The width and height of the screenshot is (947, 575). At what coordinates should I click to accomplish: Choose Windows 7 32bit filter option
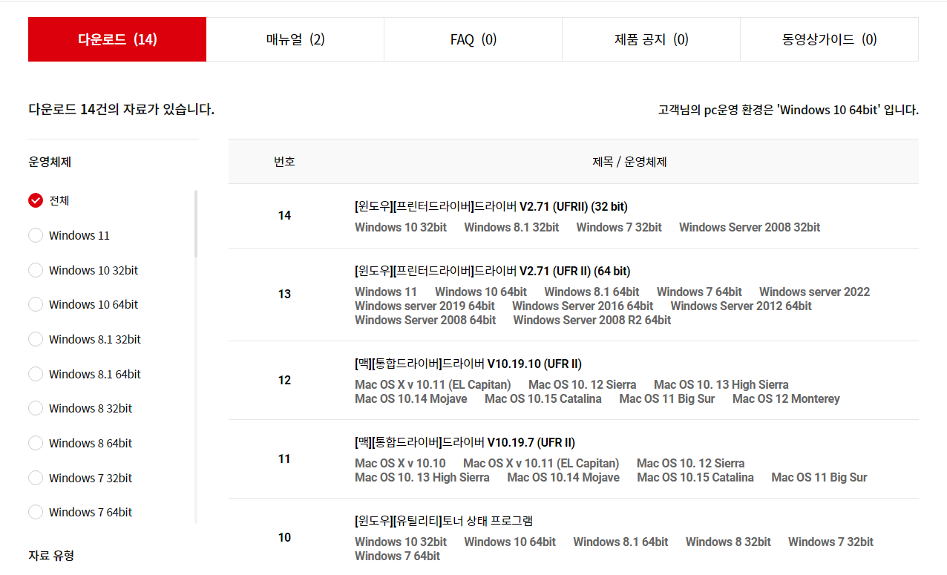click(x=36, y=478)
